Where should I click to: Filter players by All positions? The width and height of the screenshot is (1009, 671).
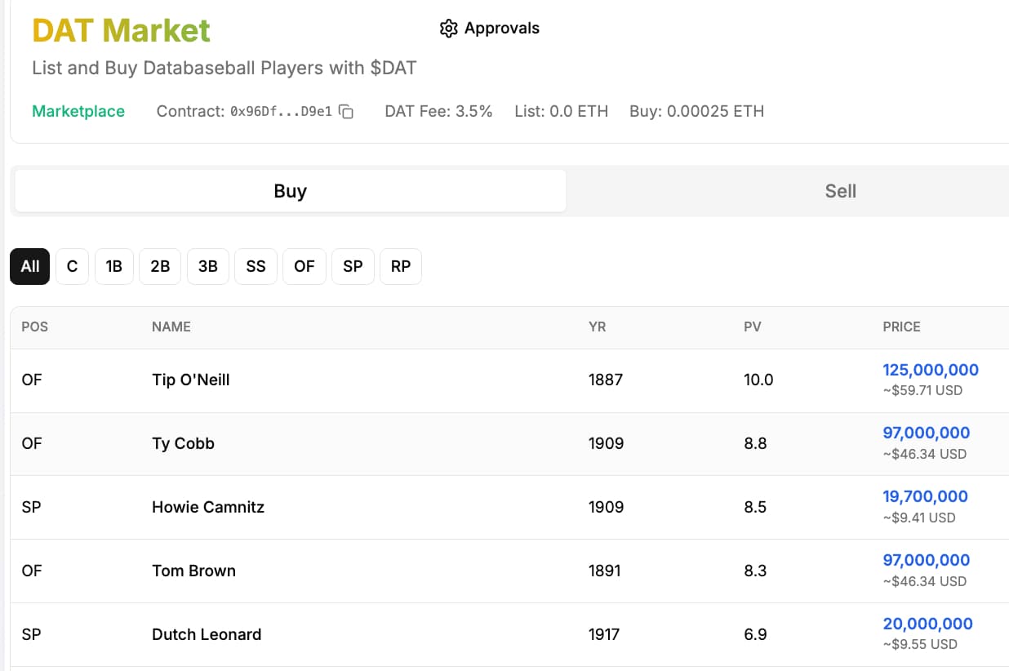(30, 267)
